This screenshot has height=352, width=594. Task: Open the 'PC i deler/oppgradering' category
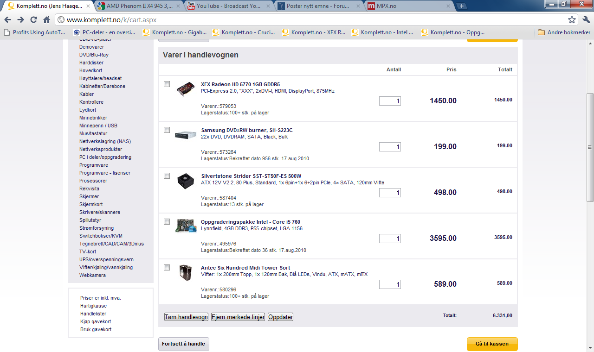105,157
